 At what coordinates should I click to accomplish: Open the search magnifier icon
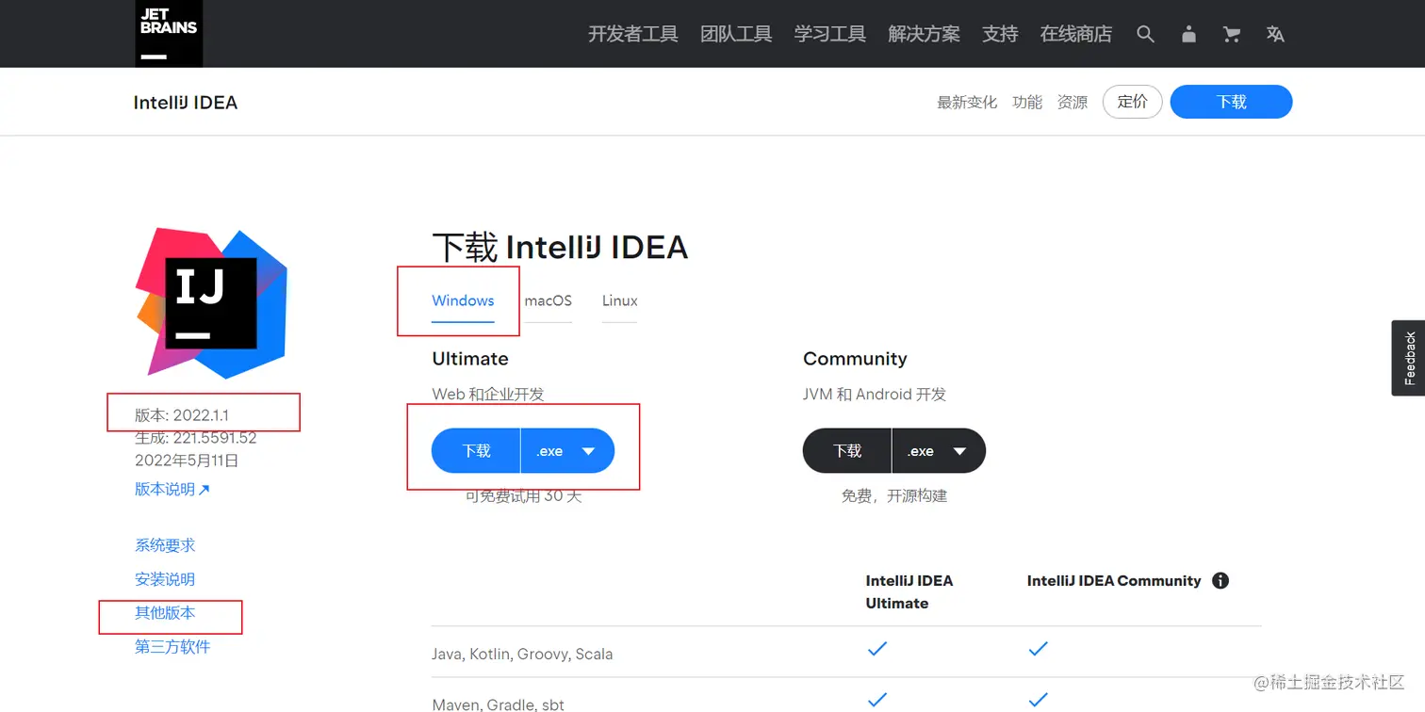pyautogui.click(x=1145, y=34)
